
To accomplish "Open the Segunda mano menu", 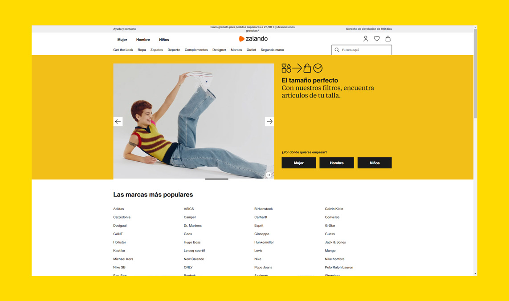I will (x=272, y=50).
